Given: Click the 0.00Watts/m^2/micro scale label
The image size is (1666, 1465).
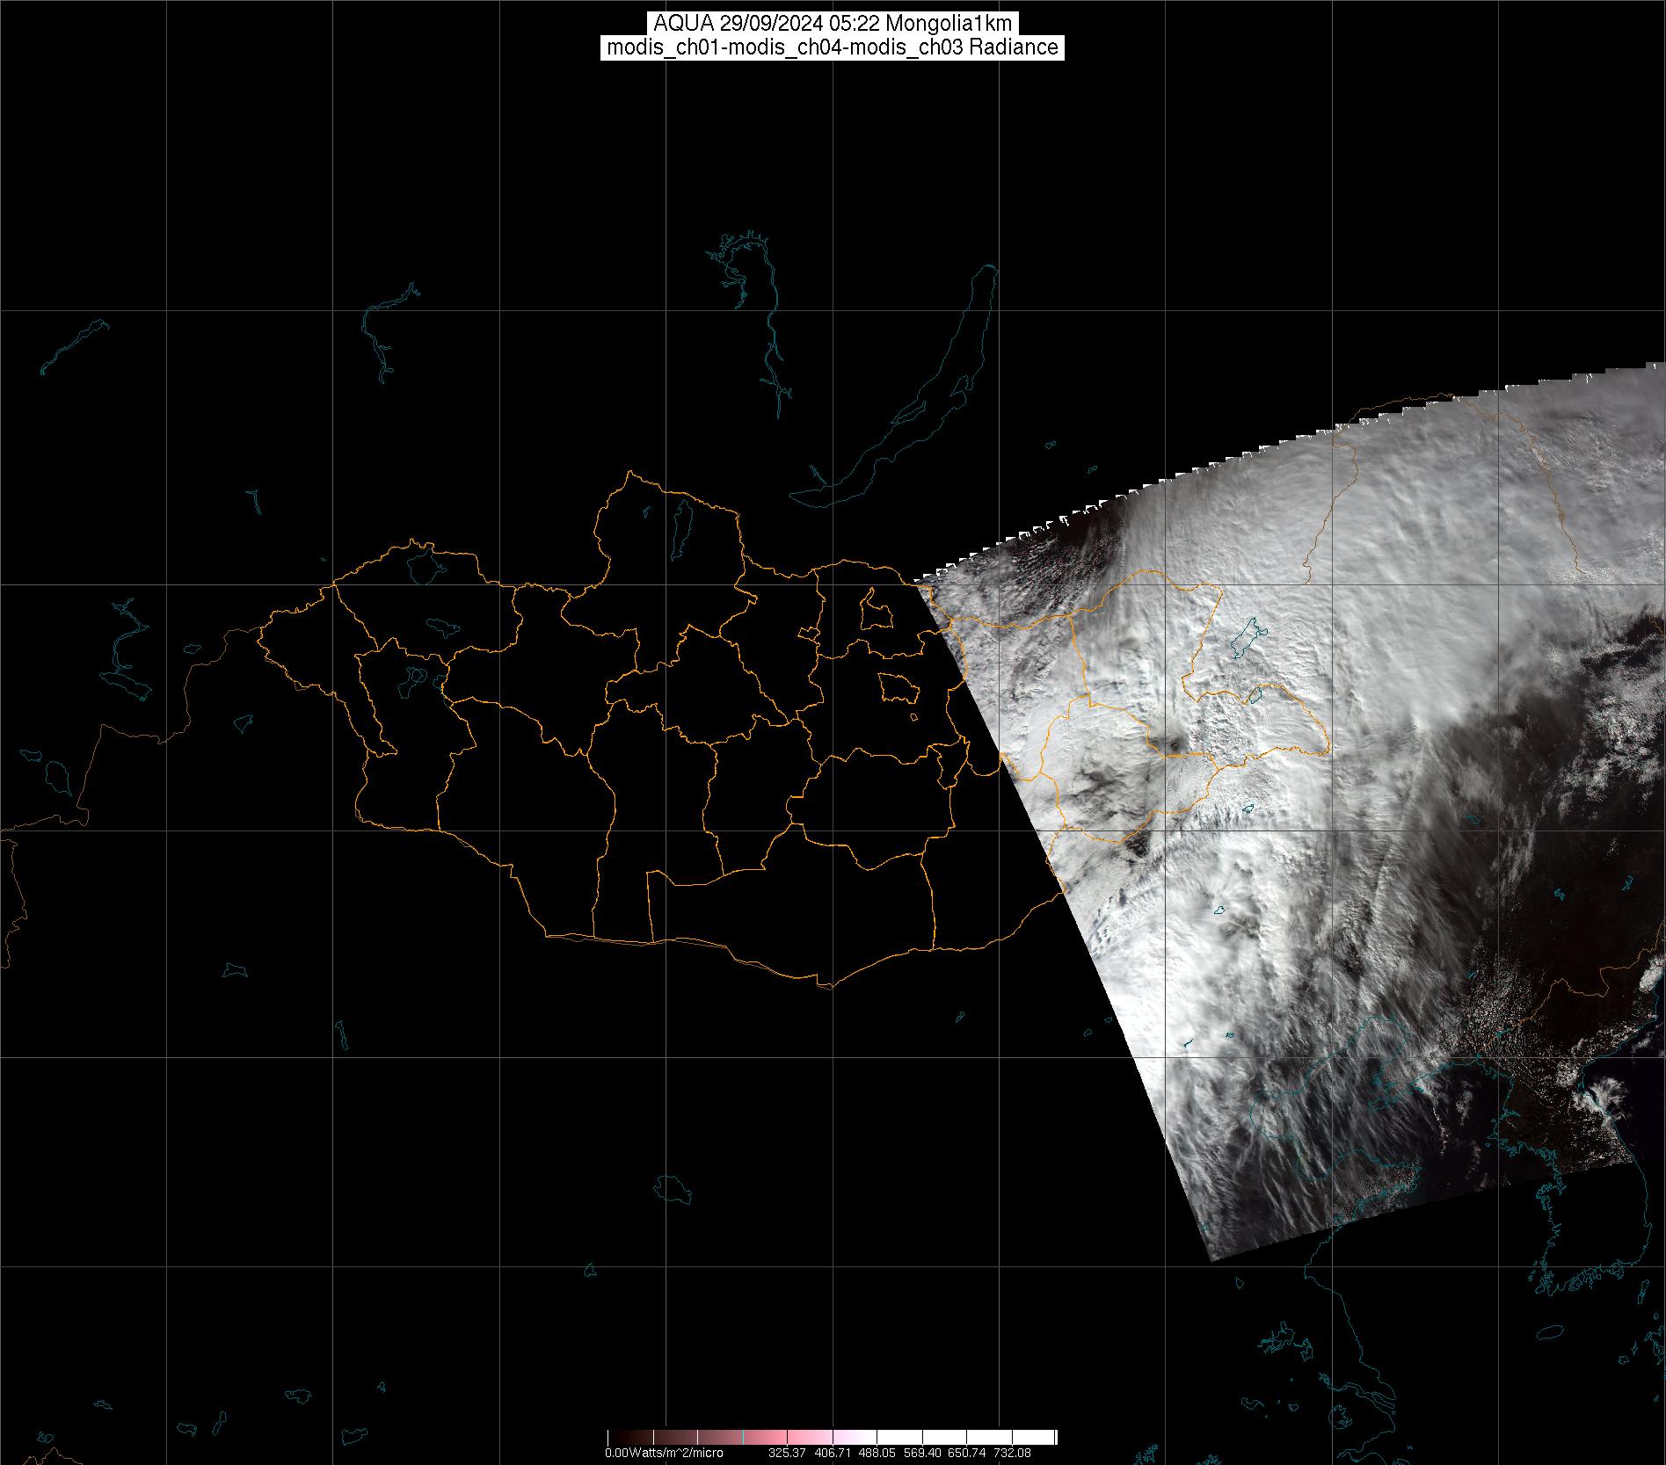Looking at the screenshot, I should 663,1453.
